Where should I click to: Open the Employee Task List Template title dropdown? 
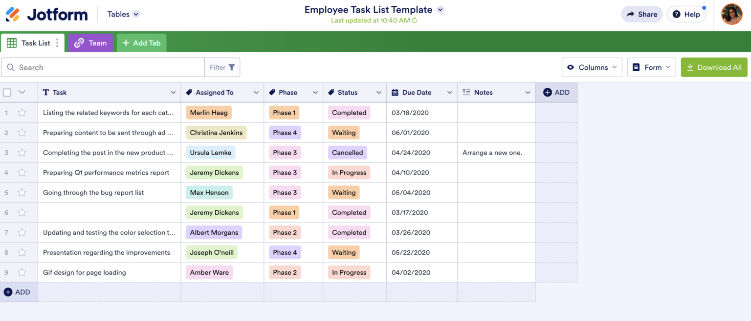pyautogui.click(x=440, y=9)
